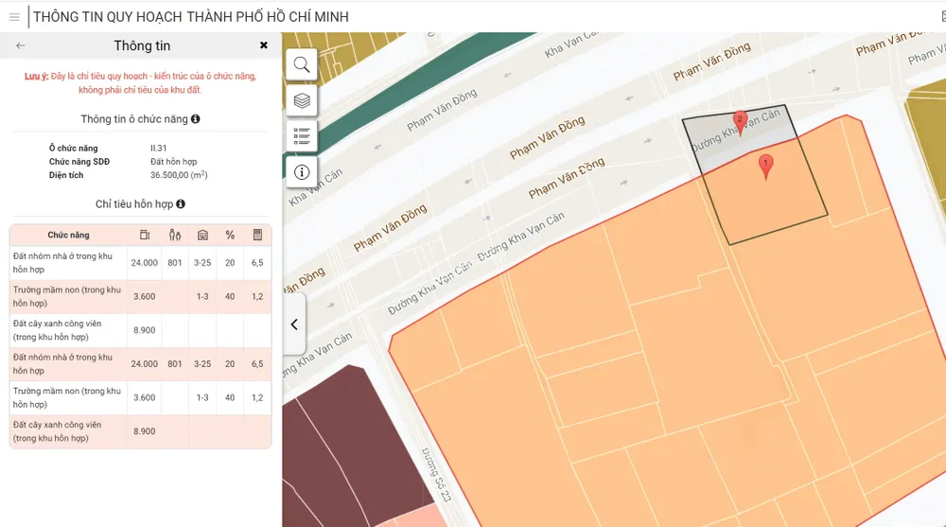Click the population column header icon
This screenshot has height=527, width=946.
(x=175, y=235)
